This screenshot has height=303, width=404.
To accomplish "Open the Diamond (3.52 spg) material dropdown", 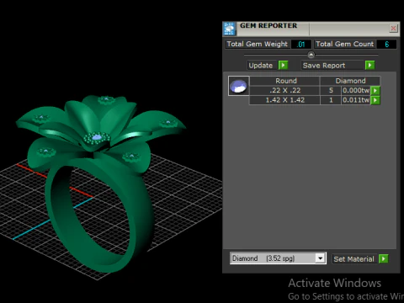I will click(x=278, y=258).
